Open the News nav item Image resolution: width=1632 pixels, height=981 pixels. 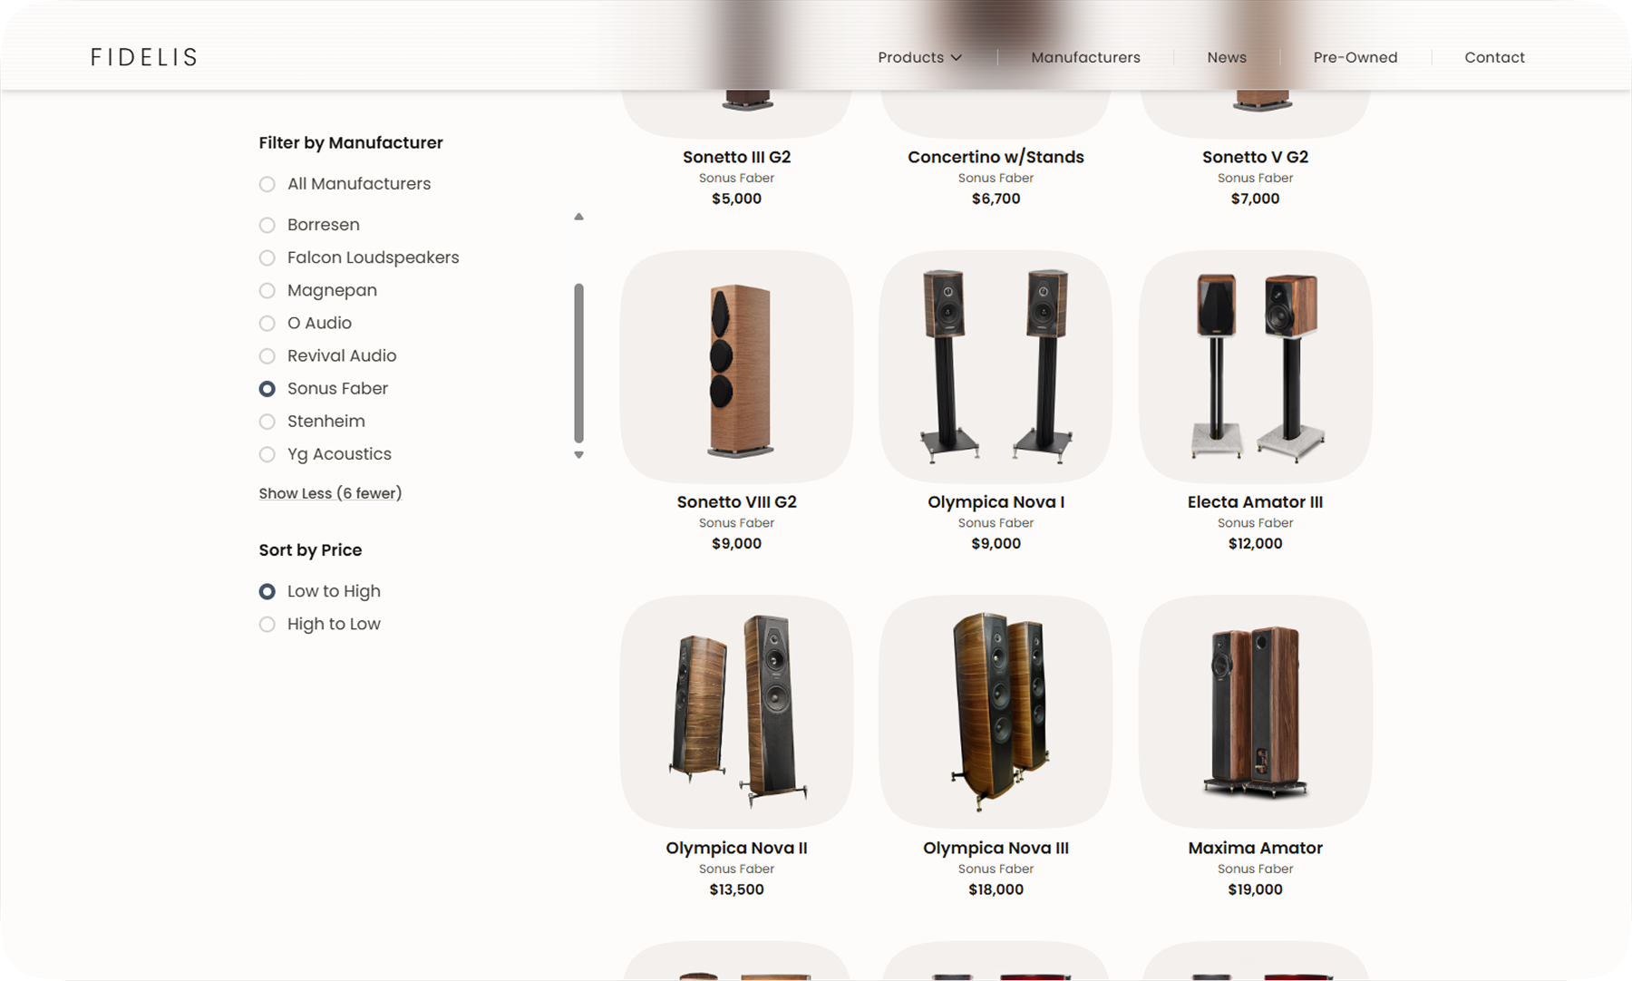click(x=1227, y=57)
